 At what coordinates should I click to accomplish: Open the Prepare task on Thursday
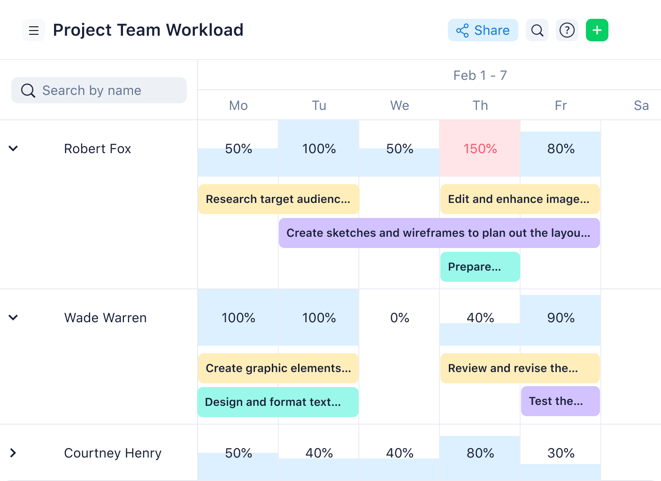(x=480, y=267)
